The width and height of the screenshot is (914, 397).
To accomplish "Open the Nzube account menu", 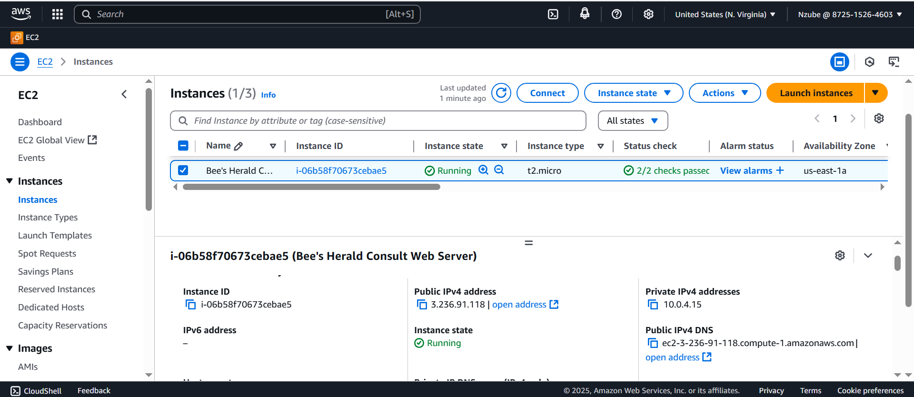I will (850, 14).
